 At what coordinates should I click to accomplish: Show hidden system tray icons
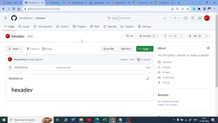(174, 120)
